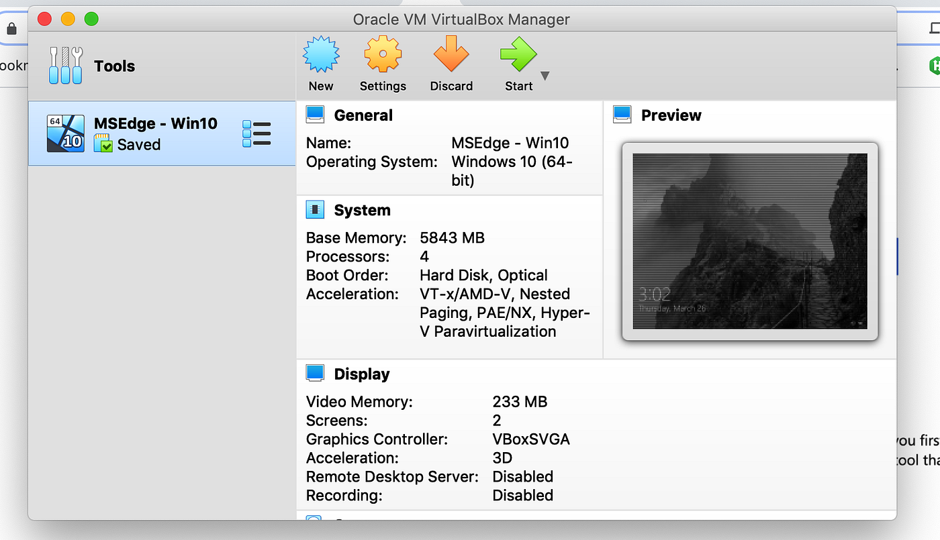
Task: Open the Settings gear icon
Action: 383,54
